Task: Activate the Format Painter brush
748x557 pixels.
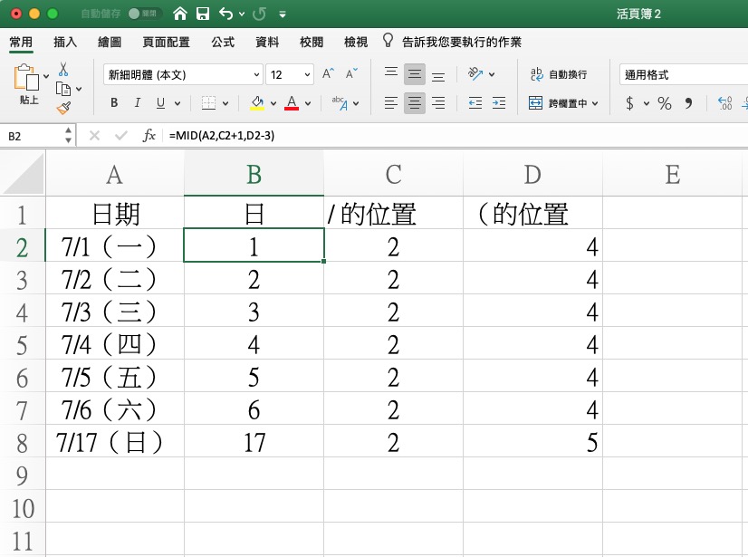Action: click(x=63, y=108)
